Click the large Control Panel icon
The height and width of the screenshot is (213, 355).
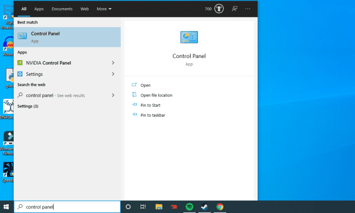(x=189, y=37)
